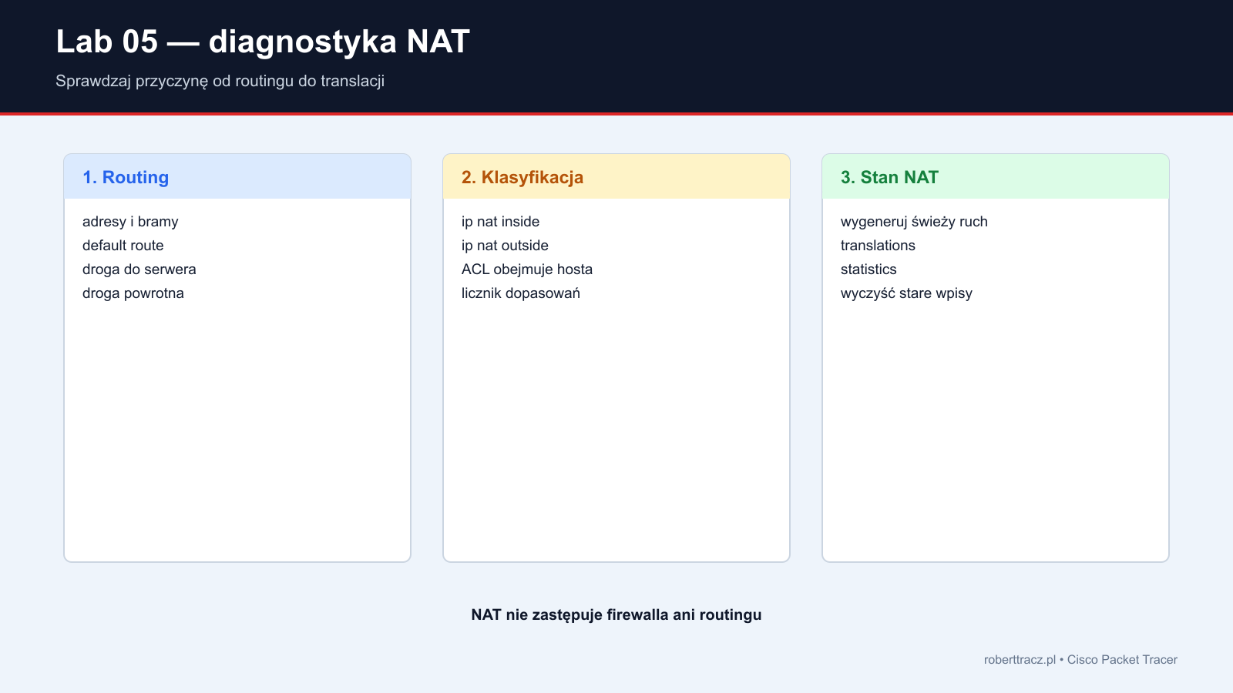The height and width of the screenshot is (693, 1233).
Task: Select the 'ip nat outside' line
Action: [505, 246]
